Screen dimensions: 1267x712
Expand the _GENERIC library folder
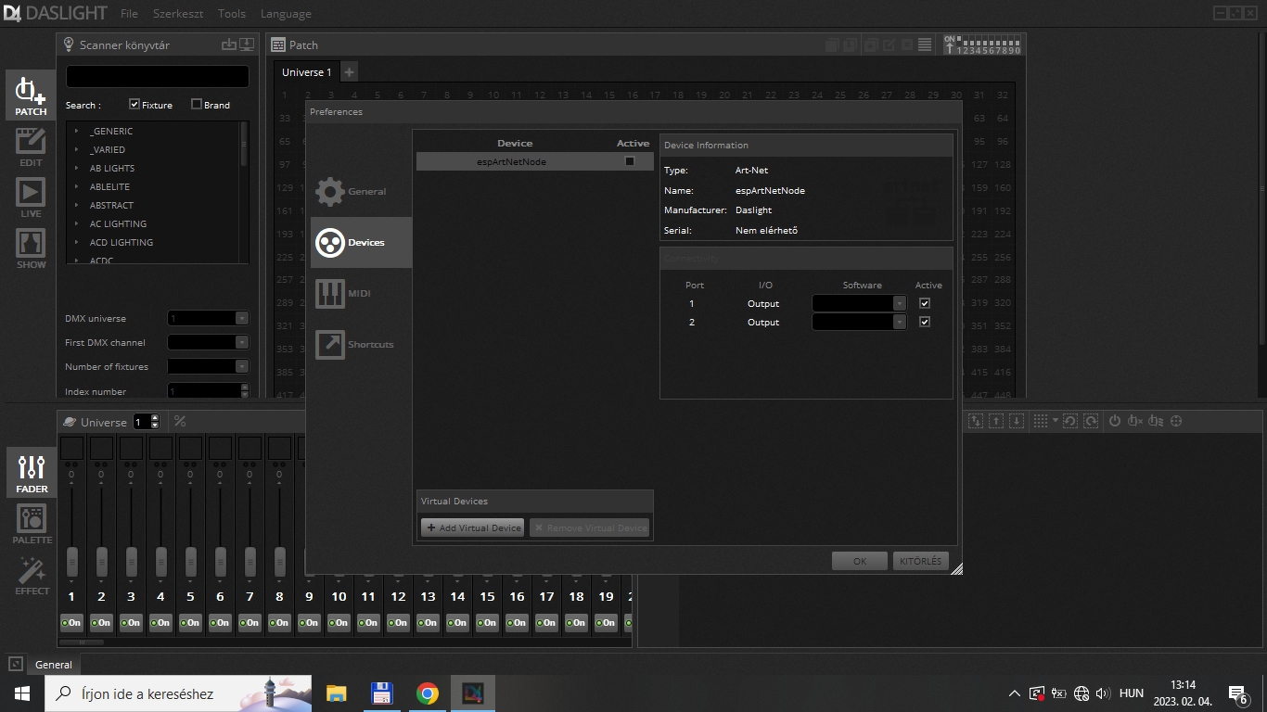click(76, 131)
